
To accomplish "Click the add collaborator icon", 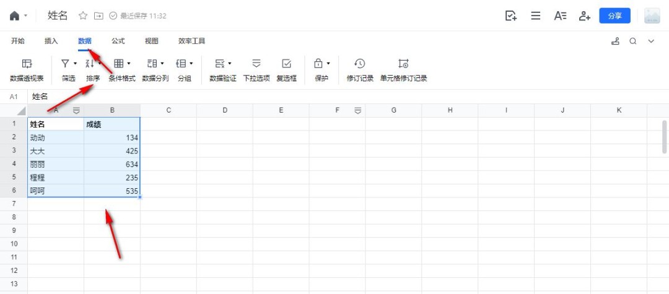I will (x=584, y=16).
